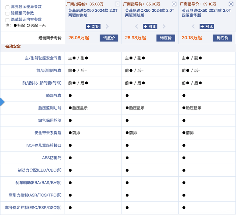
Task: Ask for the floor price of the 30.18万起 model
Action: (x=222, y=38)
